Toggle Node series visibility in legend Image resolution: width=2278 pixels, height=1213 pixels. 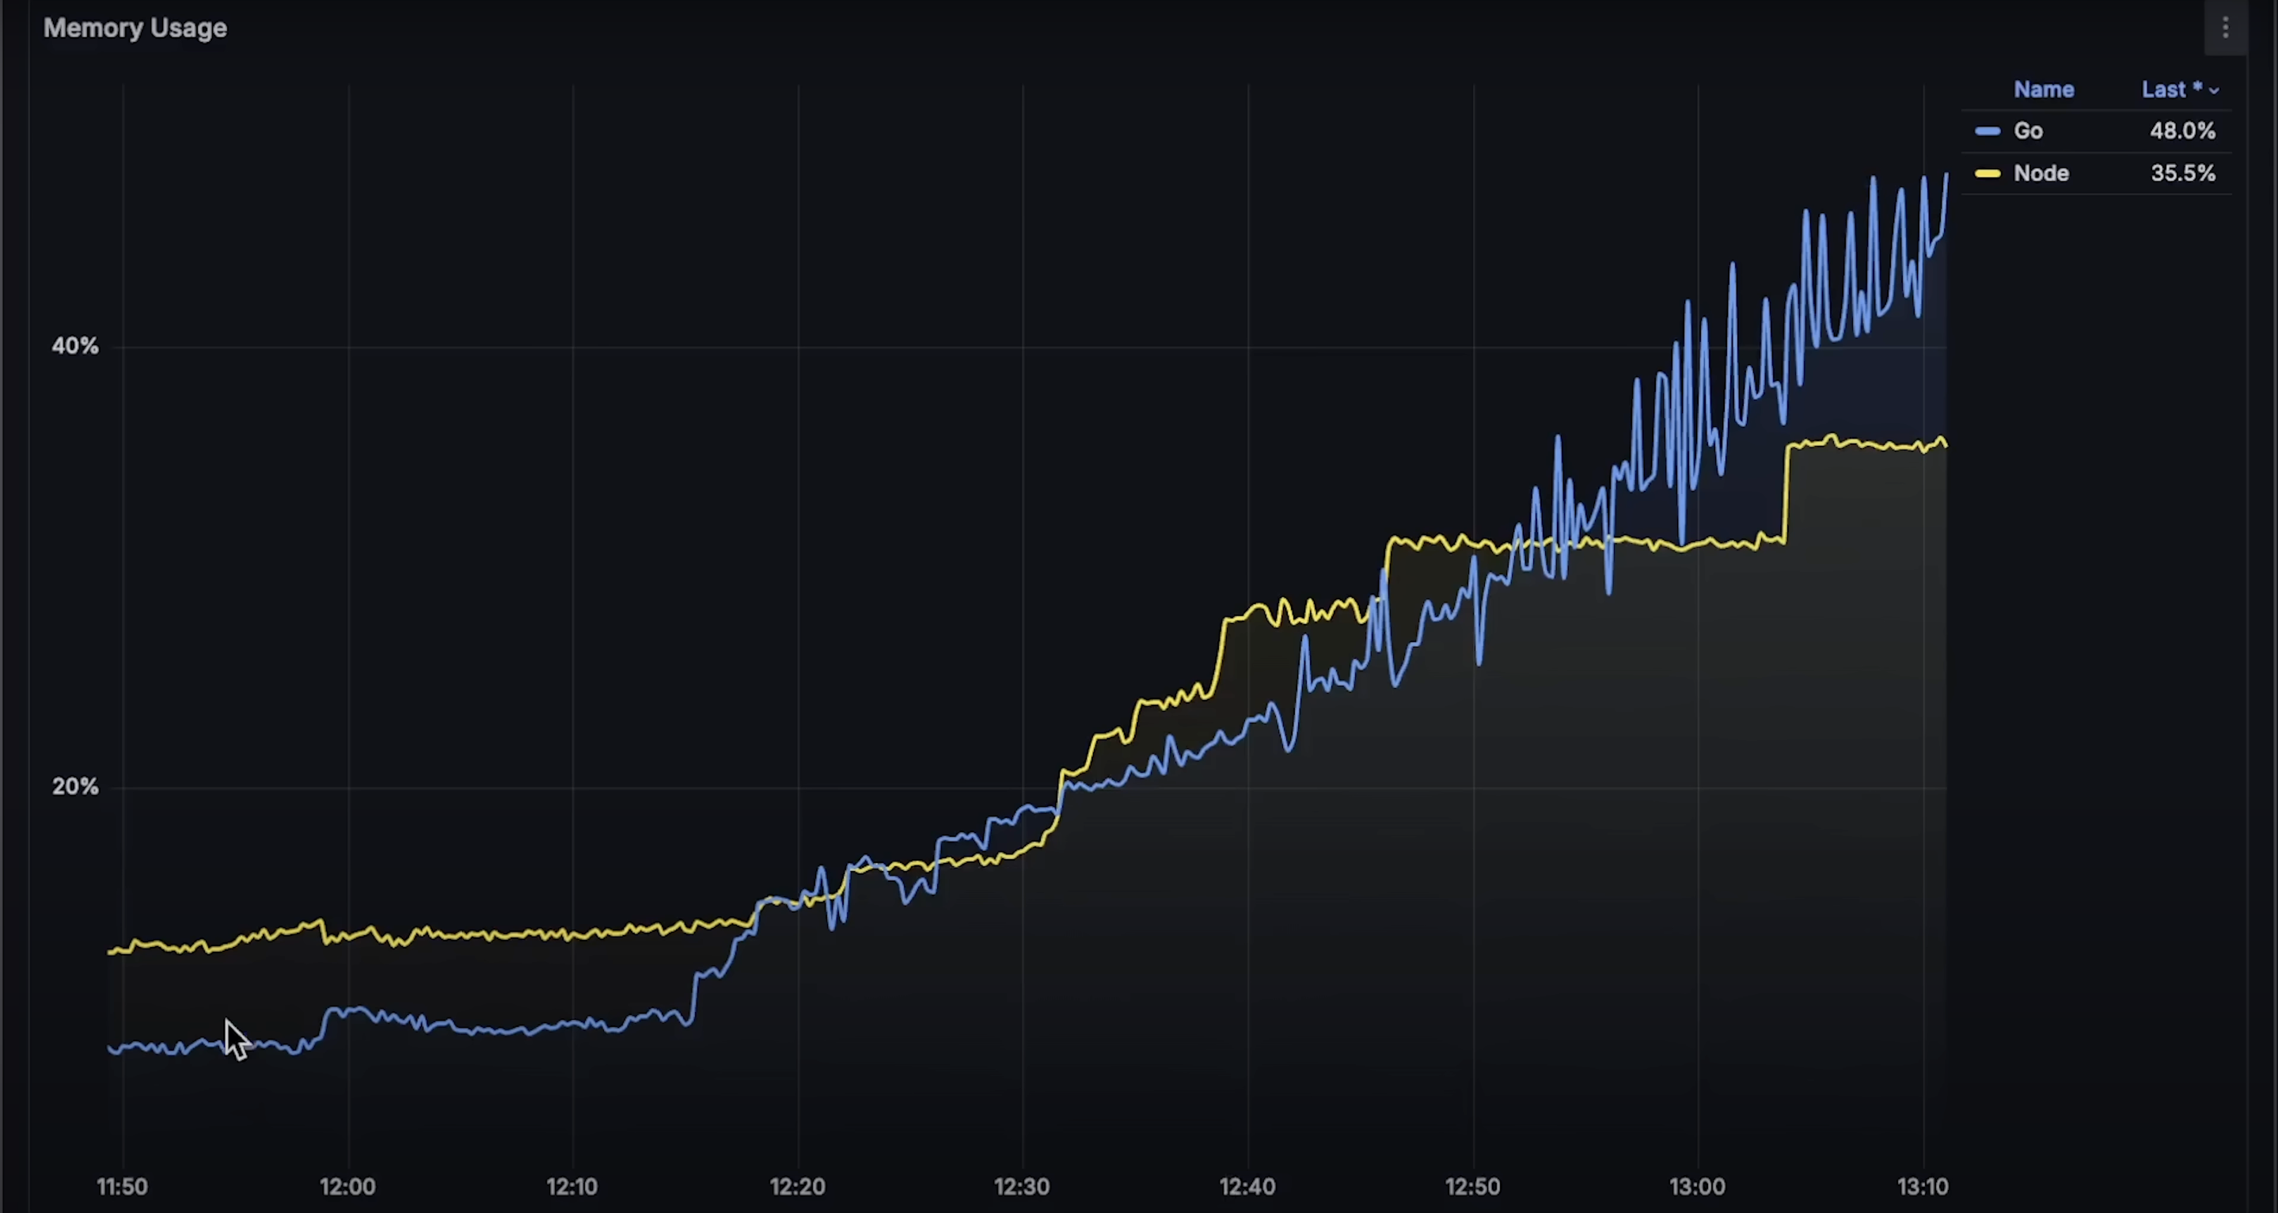[x=2041, y=173]
